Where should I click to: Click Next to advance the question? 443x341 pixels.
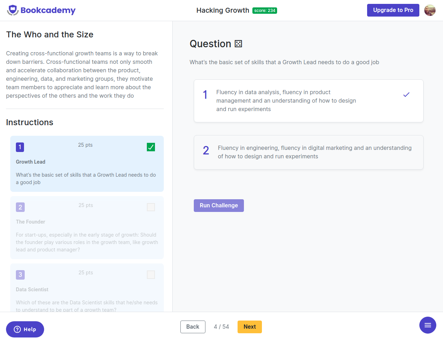click(250, 327)
